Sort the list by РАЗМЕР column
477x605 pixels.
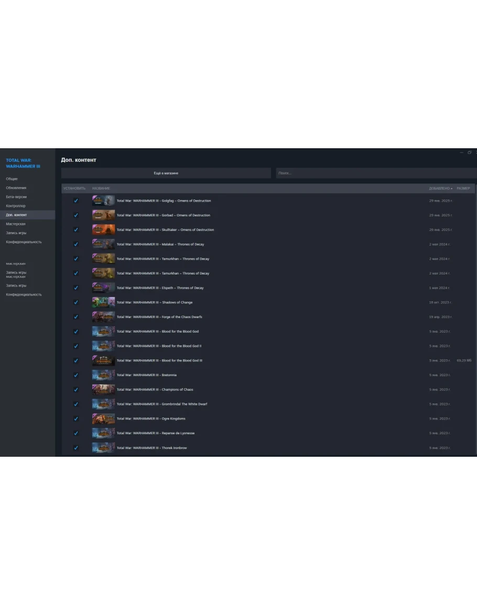click(463, 188)
